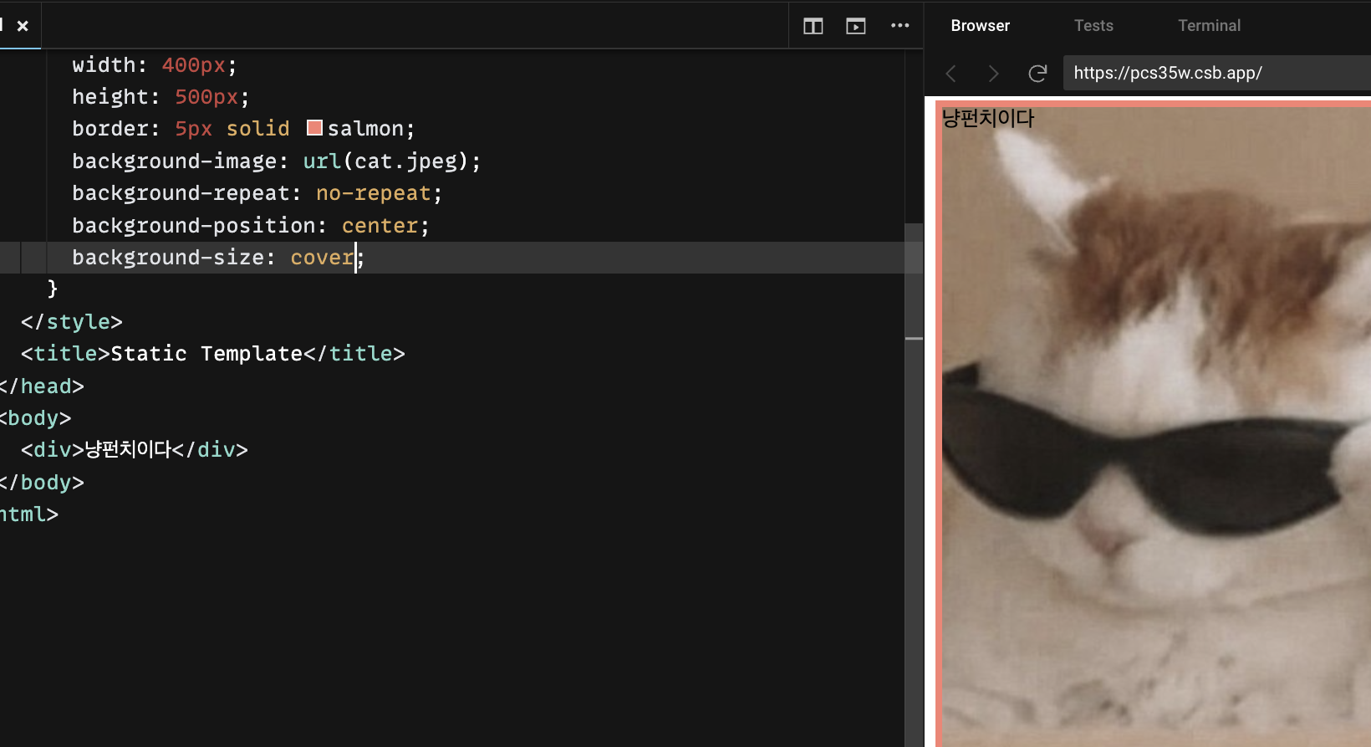1371x747 pixels.
Task: Split the editor with the layout icon
Action: pos(813,26)
